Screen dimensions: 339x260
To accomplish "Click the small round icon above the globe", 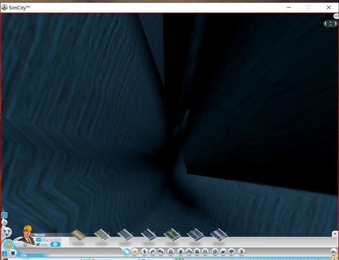I will click(5, 222).
